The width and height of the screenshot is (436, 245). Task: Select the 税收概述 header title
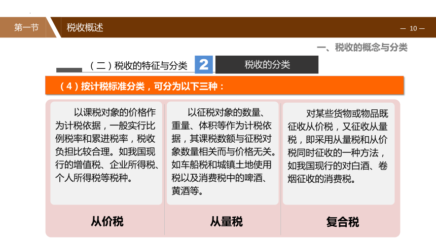pos(85,27)
